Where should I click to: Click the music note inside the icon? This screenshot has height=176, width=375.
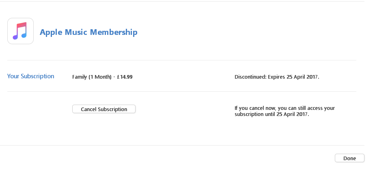pyautogui.click(x=20, y=31)
